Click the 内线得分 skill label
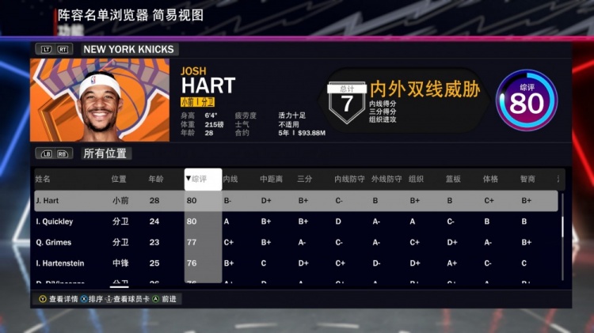The height and width of the screenshot is (333, 594). coord(383,104)
